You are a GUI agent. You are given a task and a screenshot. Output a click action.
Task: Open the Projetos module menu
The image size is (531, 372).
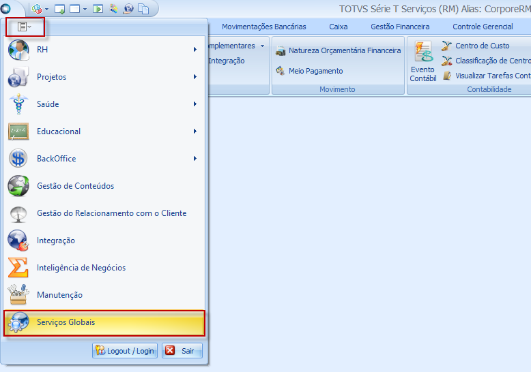point(104,77)
